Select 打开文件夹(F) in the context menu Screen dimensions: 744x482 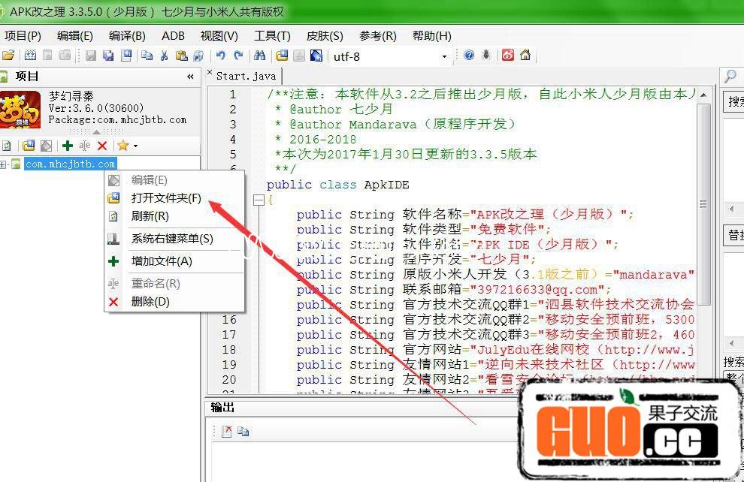pos(166,198)
